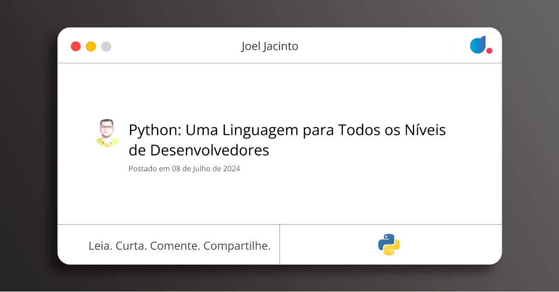The width and height of the screenshot is (559, 292).
Task: Click the word 'Curta' in footer
Action: click(131, 246)
